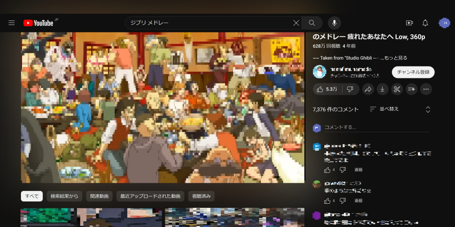This screenshot has height=227, width=455.
Task: Click the 628万 回視聴 view count
Action: [x=326, y=46]
